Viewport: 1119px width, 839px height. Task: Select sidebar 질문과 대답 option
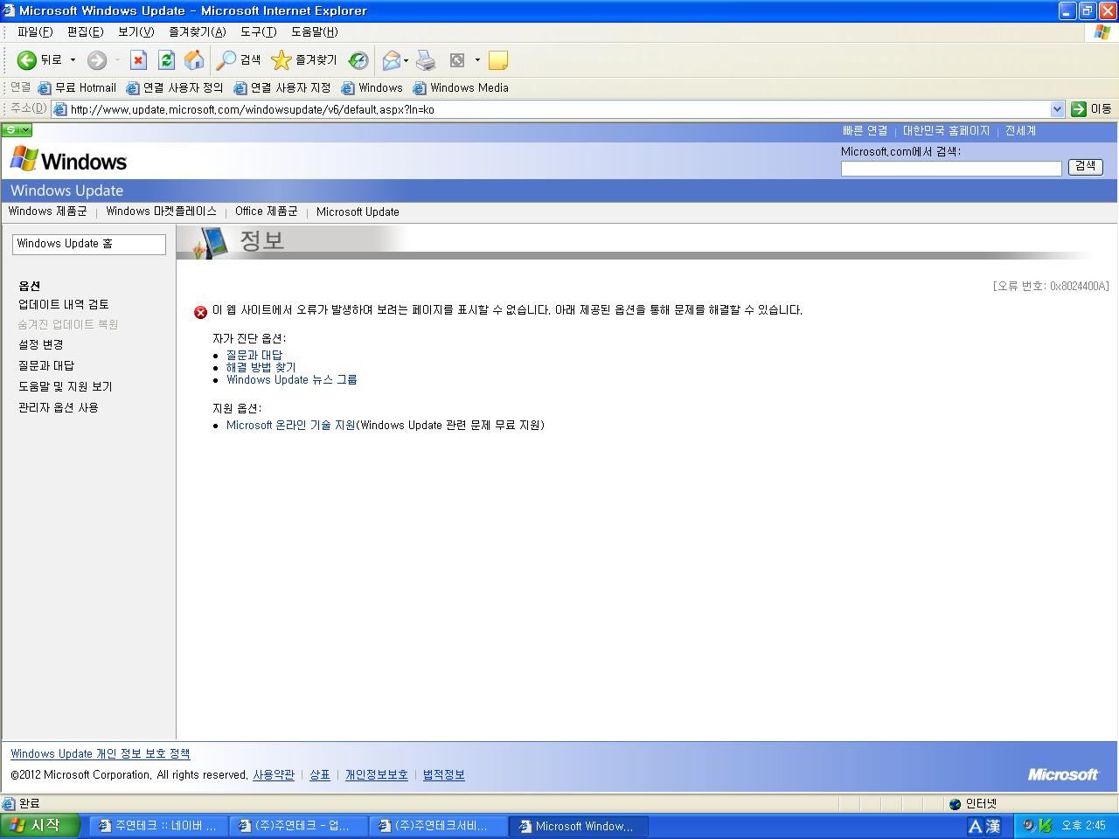46,365
